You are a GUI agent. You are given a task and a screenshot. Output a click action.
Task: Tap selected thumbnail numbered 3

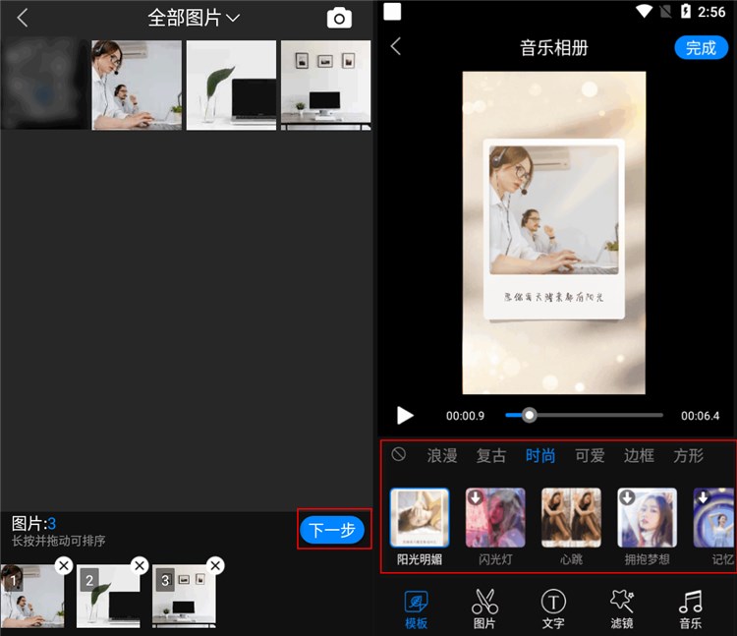tap(184, 596)
